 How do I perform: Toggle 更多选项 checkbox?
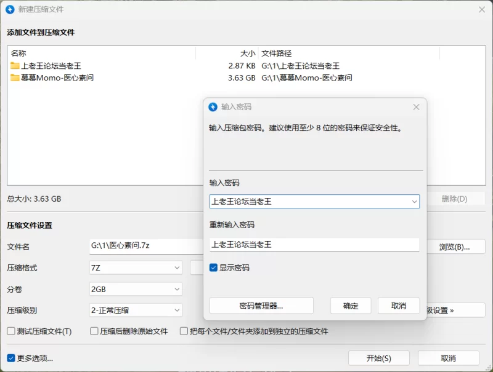tap(11, 358)
